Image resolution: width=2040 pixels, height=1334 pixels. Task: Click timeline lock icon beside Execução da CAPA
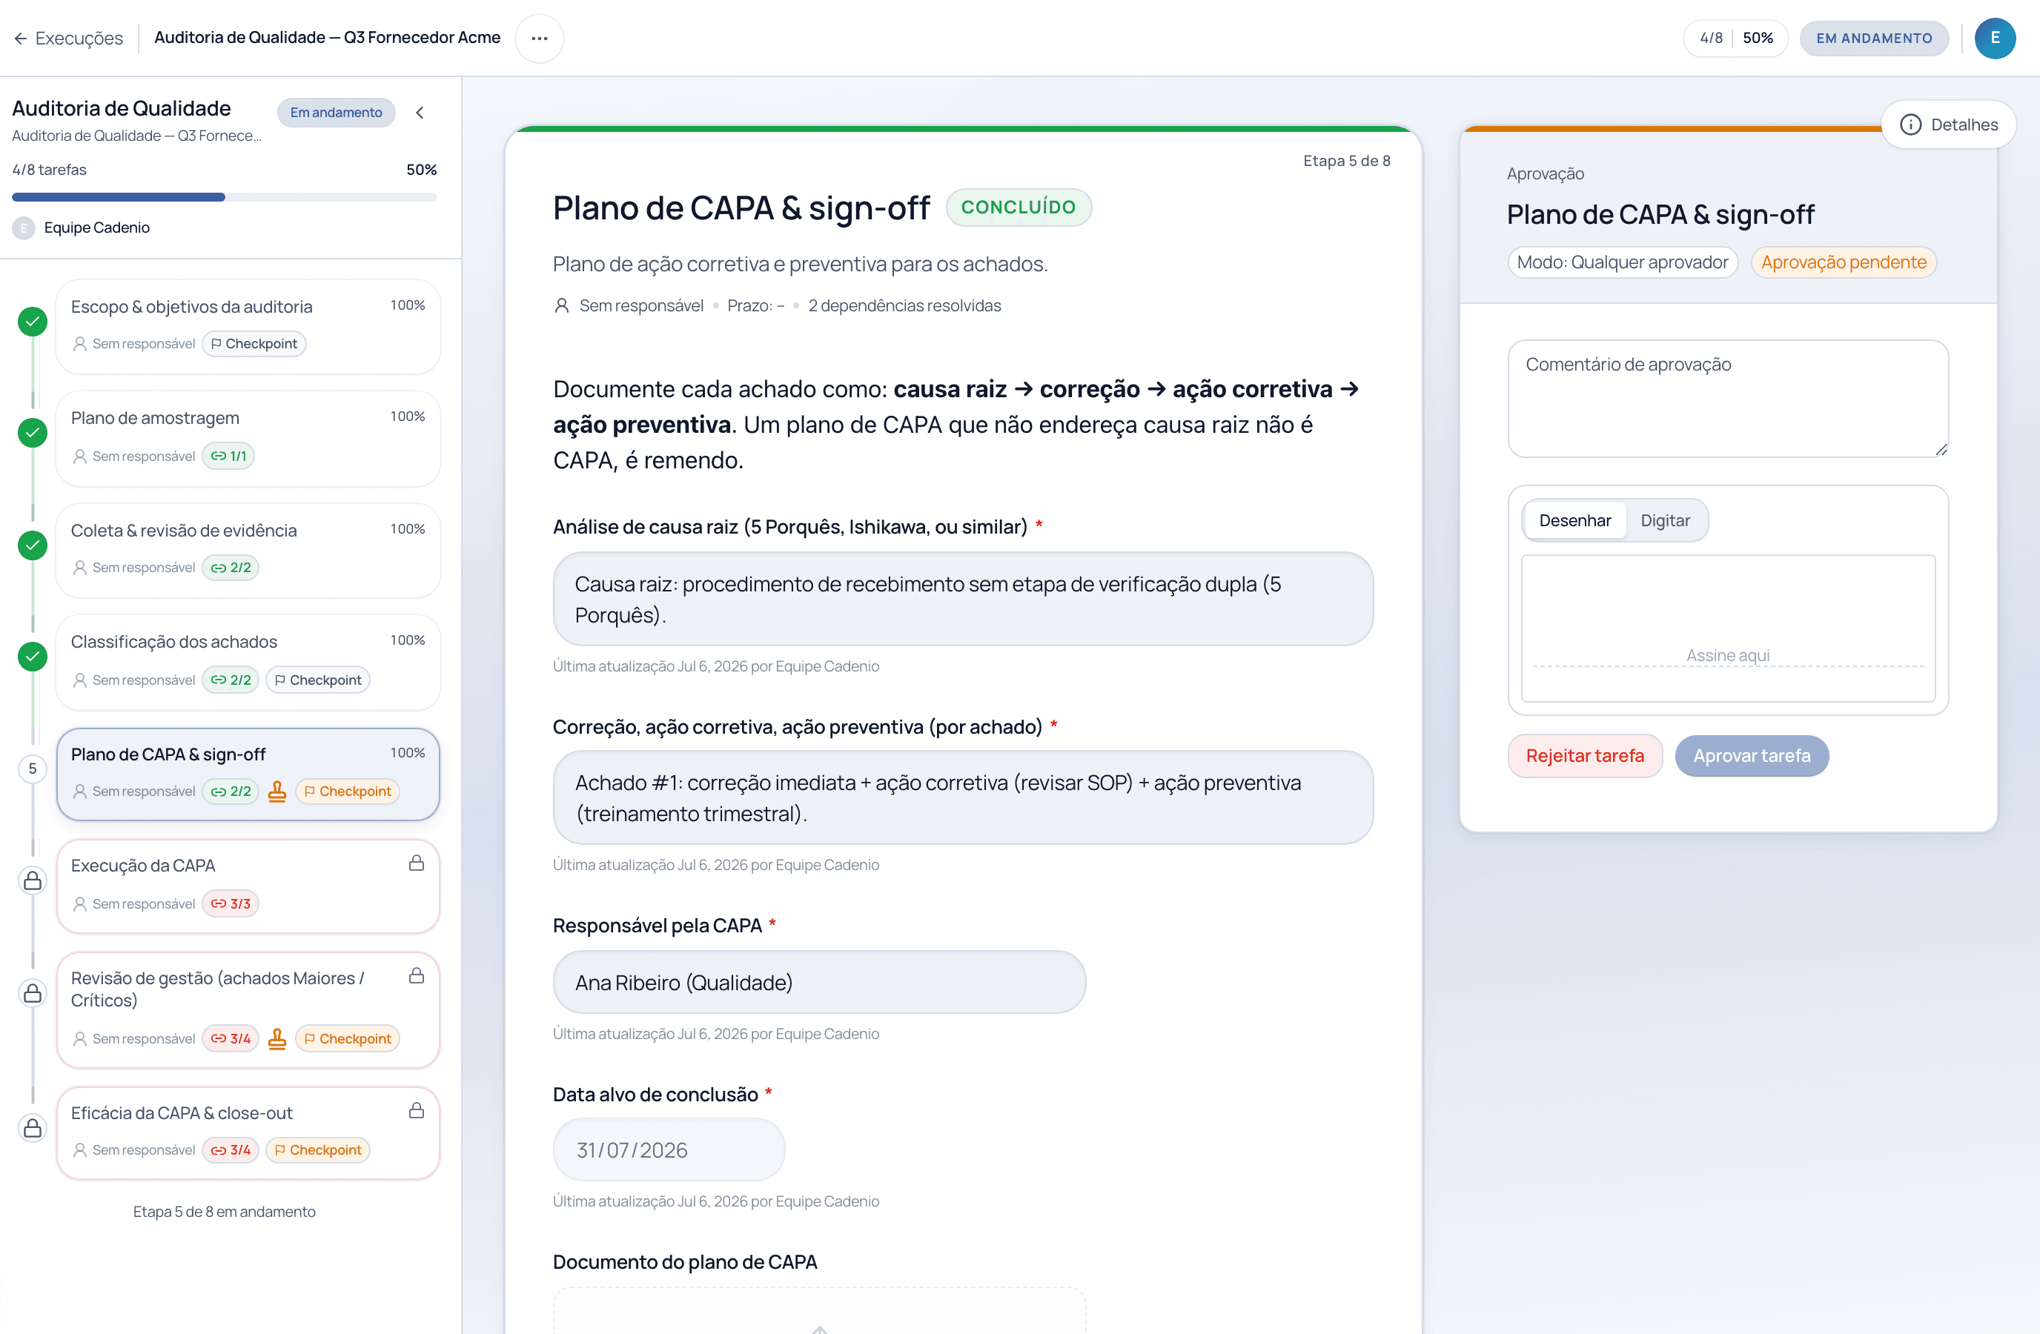33,880
